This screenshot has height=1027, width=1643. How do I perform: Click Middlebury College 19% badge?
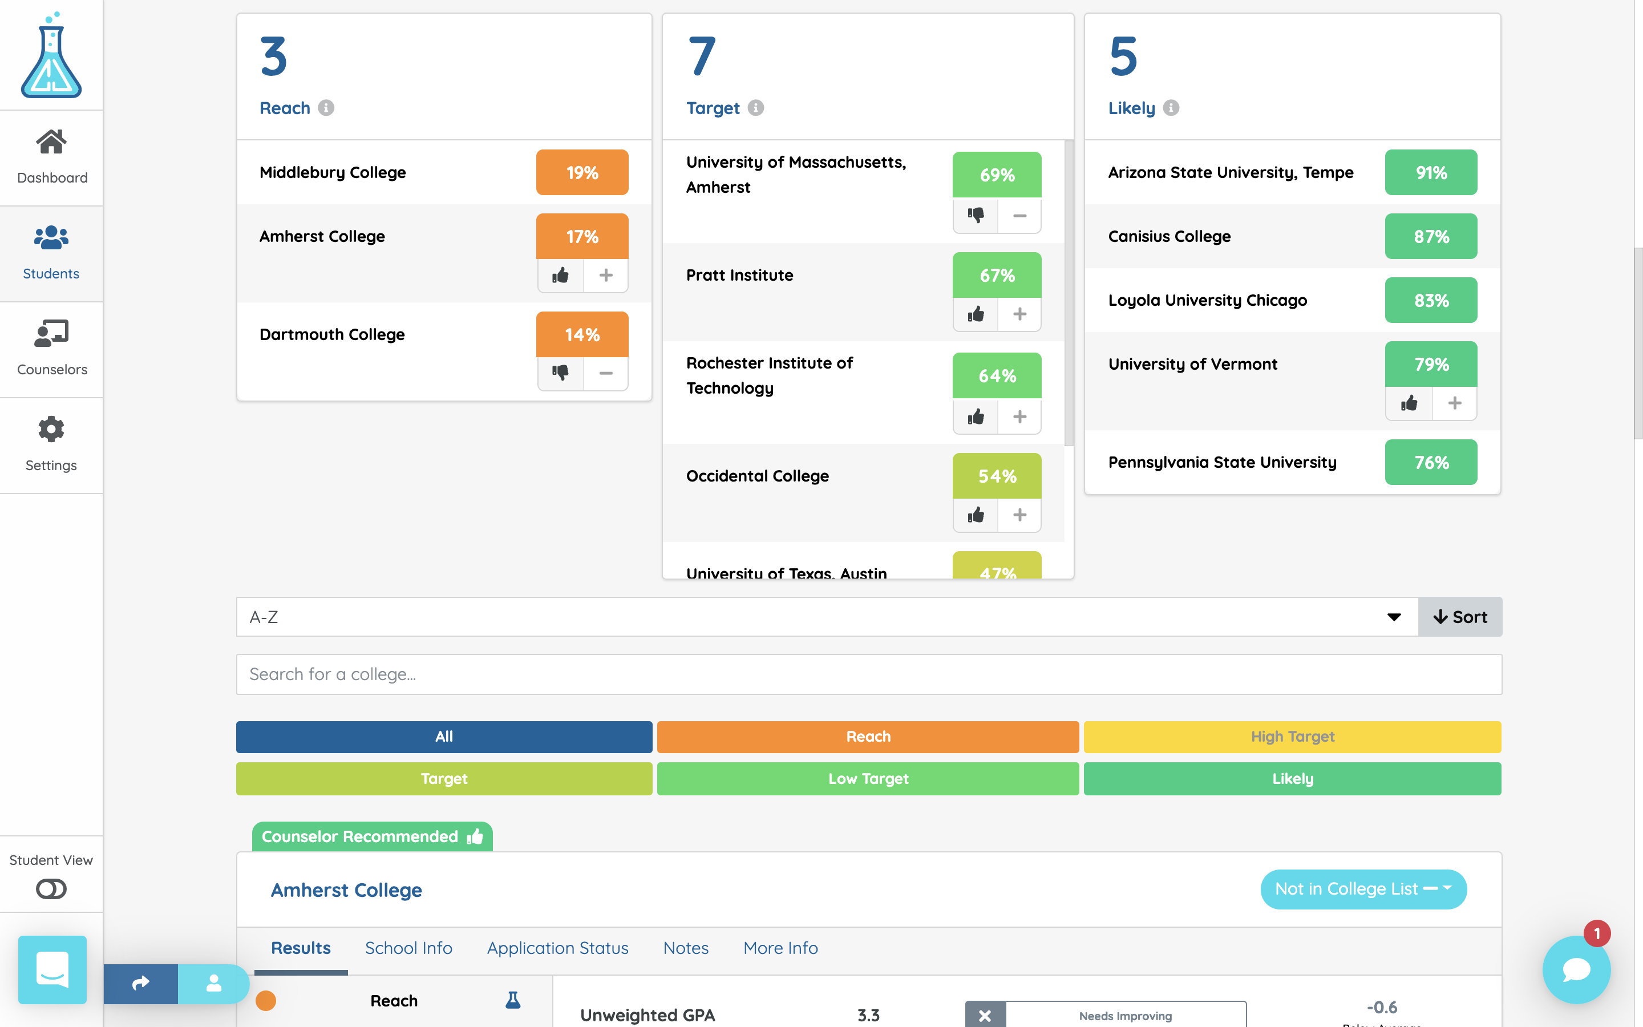pyautogui.click(x=582, y=172)
